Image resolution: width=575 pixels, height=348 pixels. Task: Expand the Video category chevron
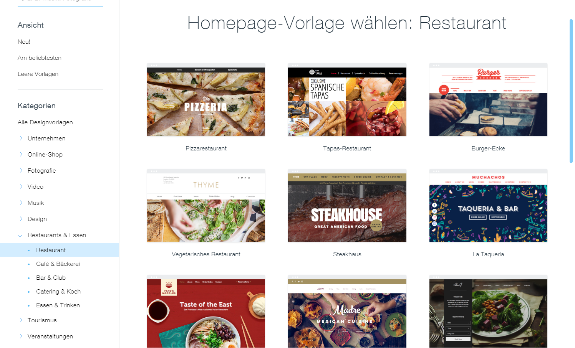pos(21,186)
